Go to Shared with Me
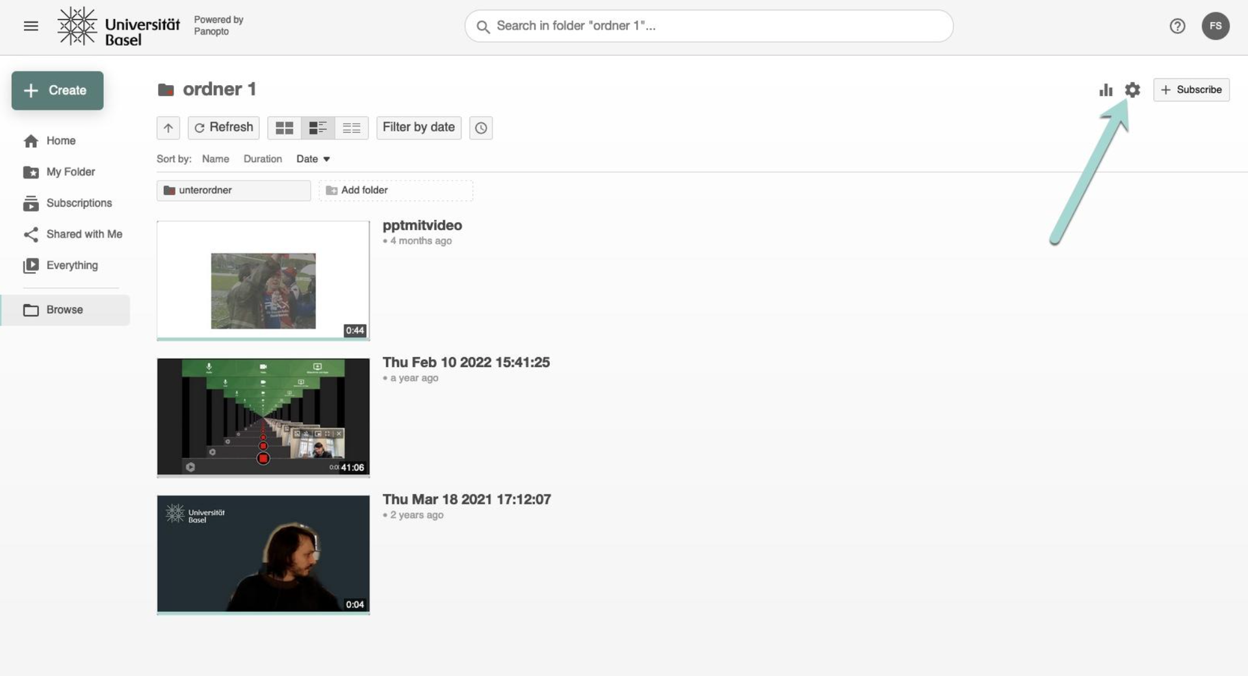Screen dimensions: 1248x676 pyautogui.click(x=84, y=234)
